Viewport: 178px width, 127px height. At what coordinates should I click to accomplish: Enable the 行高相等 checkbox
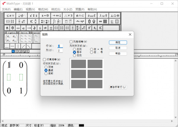point(44,59)
